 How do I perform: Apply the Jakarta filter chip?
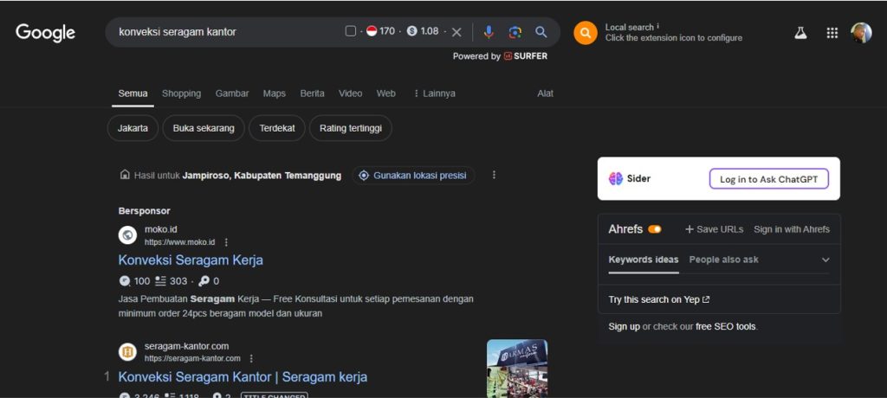[133, 128]
